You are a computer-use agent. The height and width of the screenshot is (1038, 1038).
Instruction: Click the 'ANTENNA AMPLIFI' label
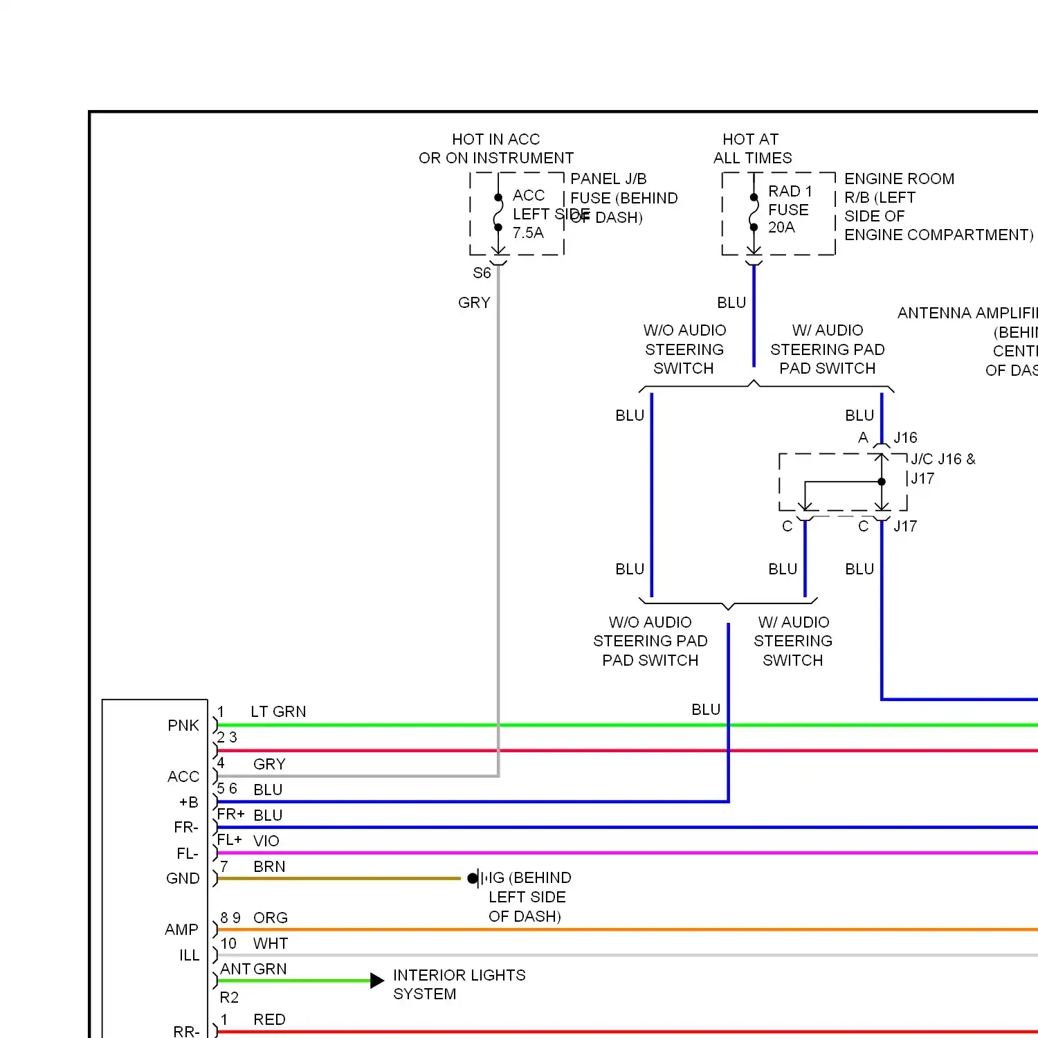tap(967, 313)
